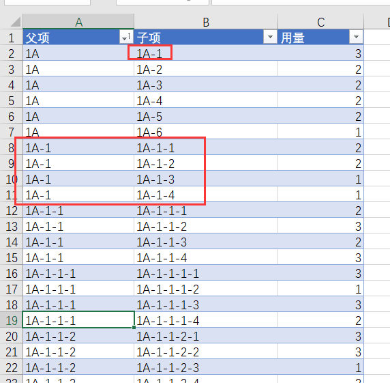Select row 22 header
The image size is (390, 383).
11,367
